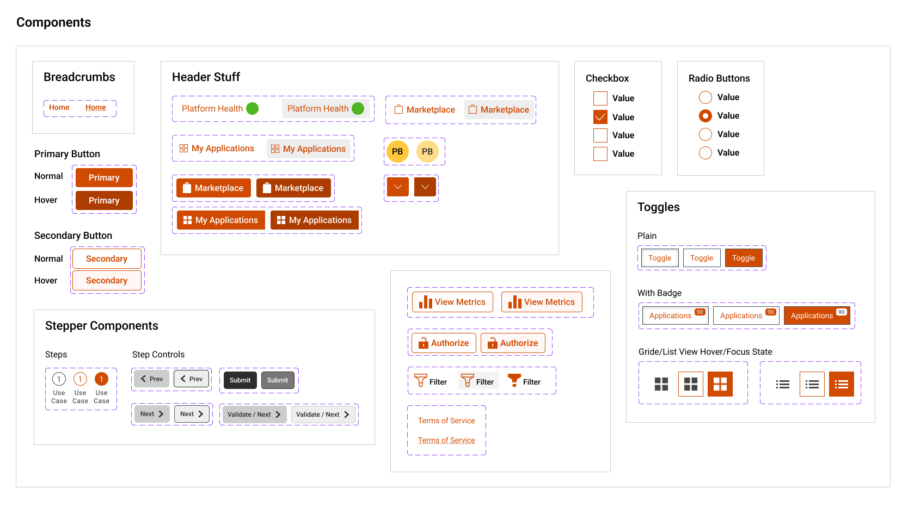This screenshot has width=908, height=507.
Task: Click the filled orange step 1 circle
Action: click(101, 379)
